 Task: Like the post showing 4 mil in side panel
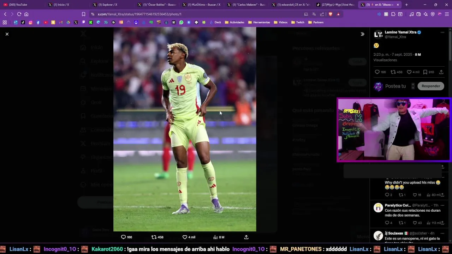(x=413, y=72)
